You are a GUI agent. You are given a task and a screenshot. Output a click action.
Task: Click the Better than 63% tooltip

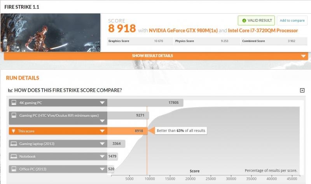(x=181, y=131)
